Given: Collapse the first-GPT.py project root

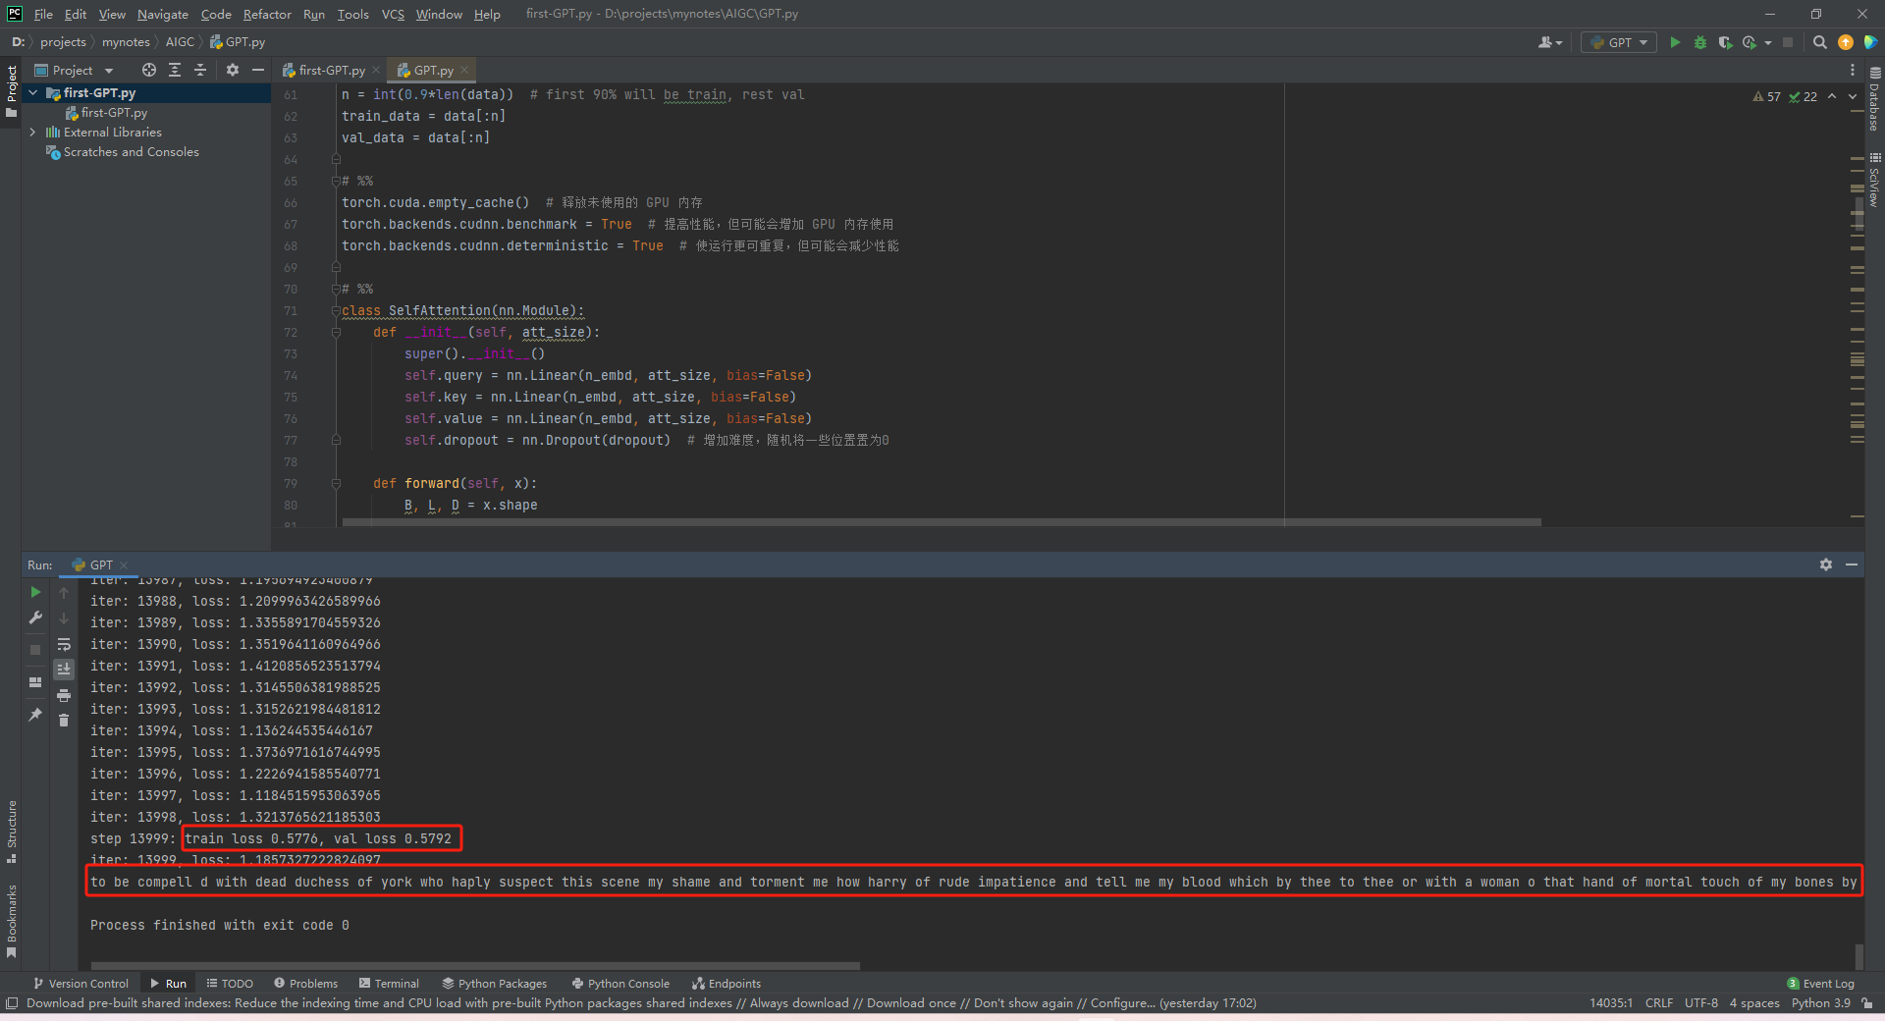Looking at the screenshot, I should (x=33, y=92).
